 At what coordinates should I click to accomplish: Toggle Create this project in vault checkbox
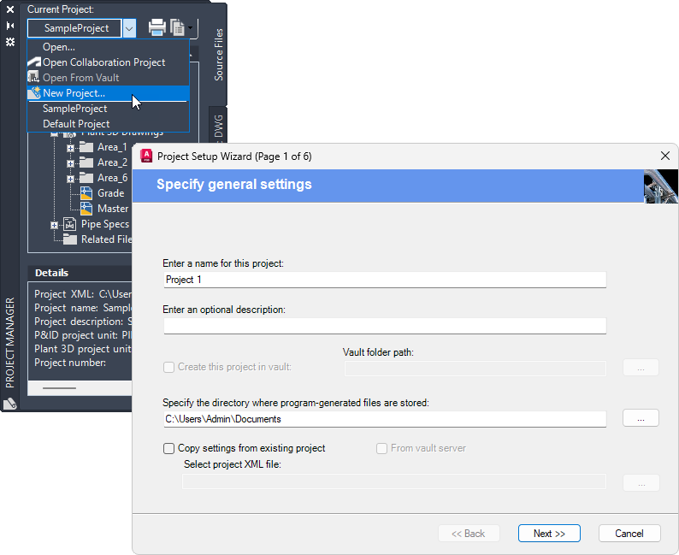(168, 367)
